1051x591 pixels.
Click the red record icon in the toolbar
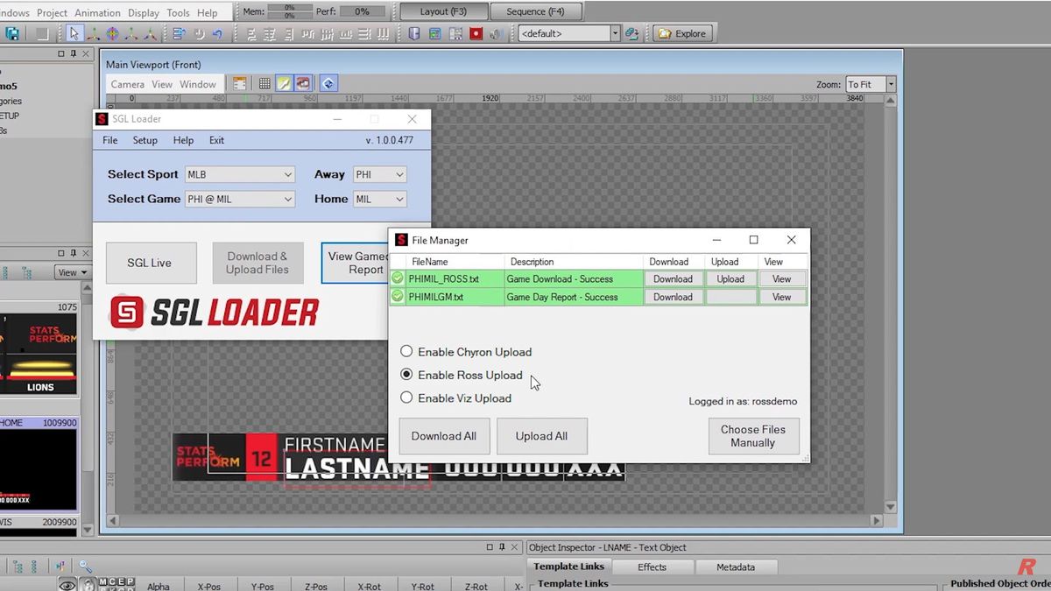476,33
